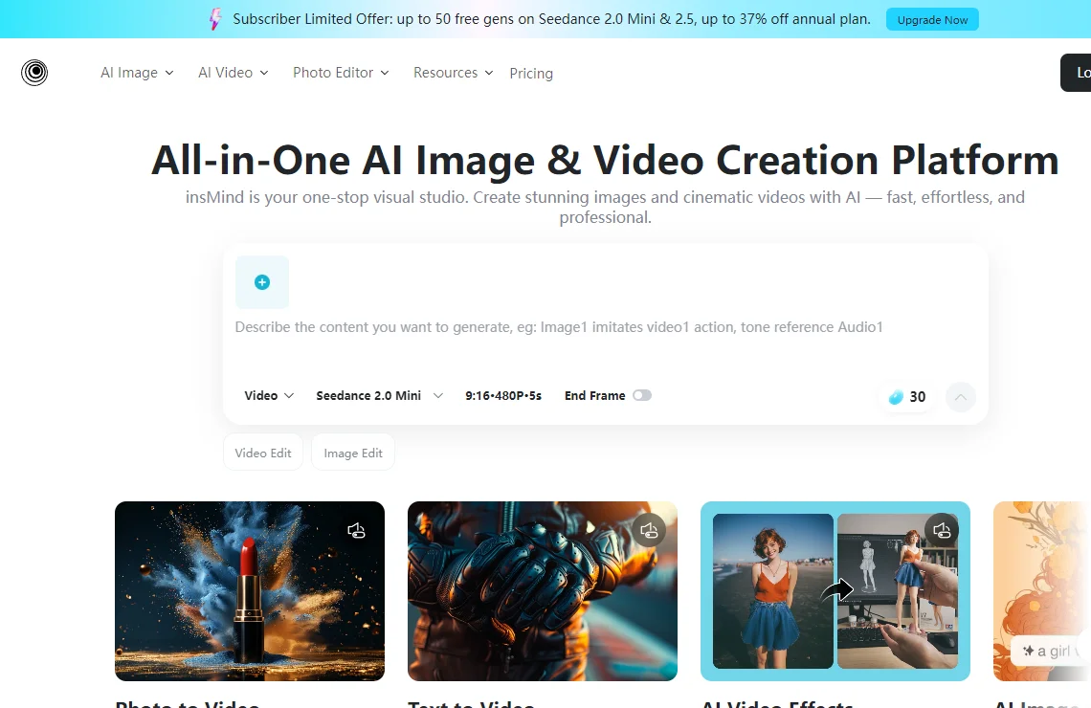
Task: Click the icon on AI Video Effects card
Action: click(942, 531)
